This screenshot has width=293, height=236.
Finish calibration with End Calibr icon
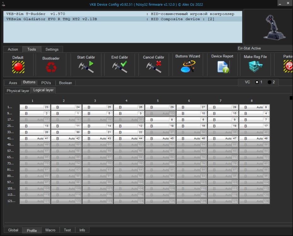click(x=119, y=67)
